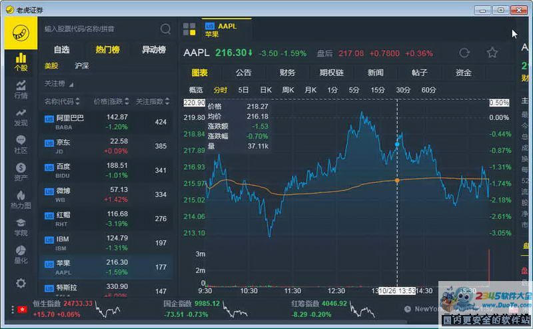Select the 沪深 market filter
Viewport: 533px width, 329px height.
(81, 65)
